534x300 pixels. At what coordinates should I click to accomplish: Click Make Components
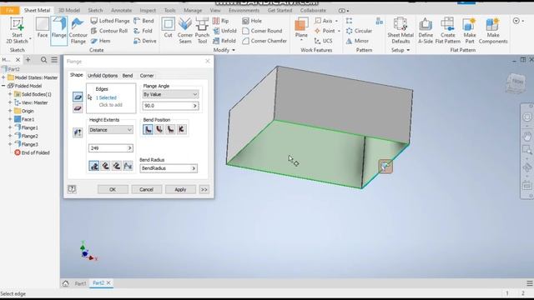click(493, 31)
